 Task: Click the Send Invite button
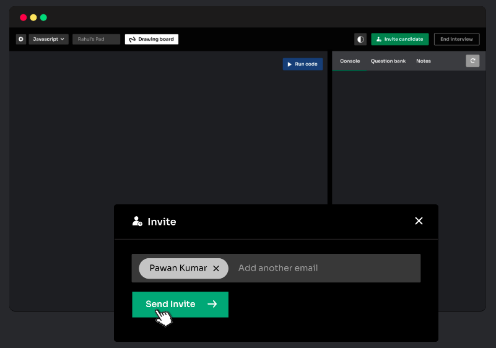pyautogui.click(x=180, y=304)
